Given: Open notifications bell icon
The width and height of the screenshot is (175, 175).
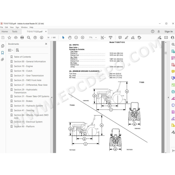Looking at the screenshot, I should click(158, 31).
